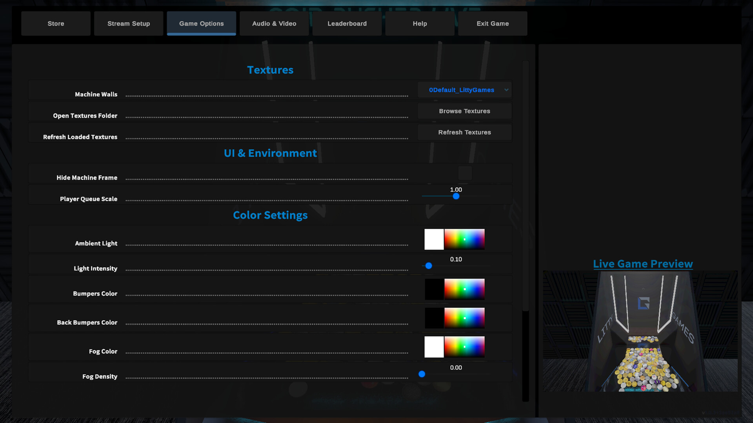Open the Help tab
This screenshot has width=753, height=423.
click(x=420, y=23)
